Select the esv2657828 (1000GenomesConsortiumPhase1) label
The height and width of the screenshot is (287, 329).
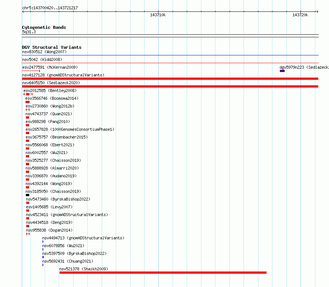70,129
